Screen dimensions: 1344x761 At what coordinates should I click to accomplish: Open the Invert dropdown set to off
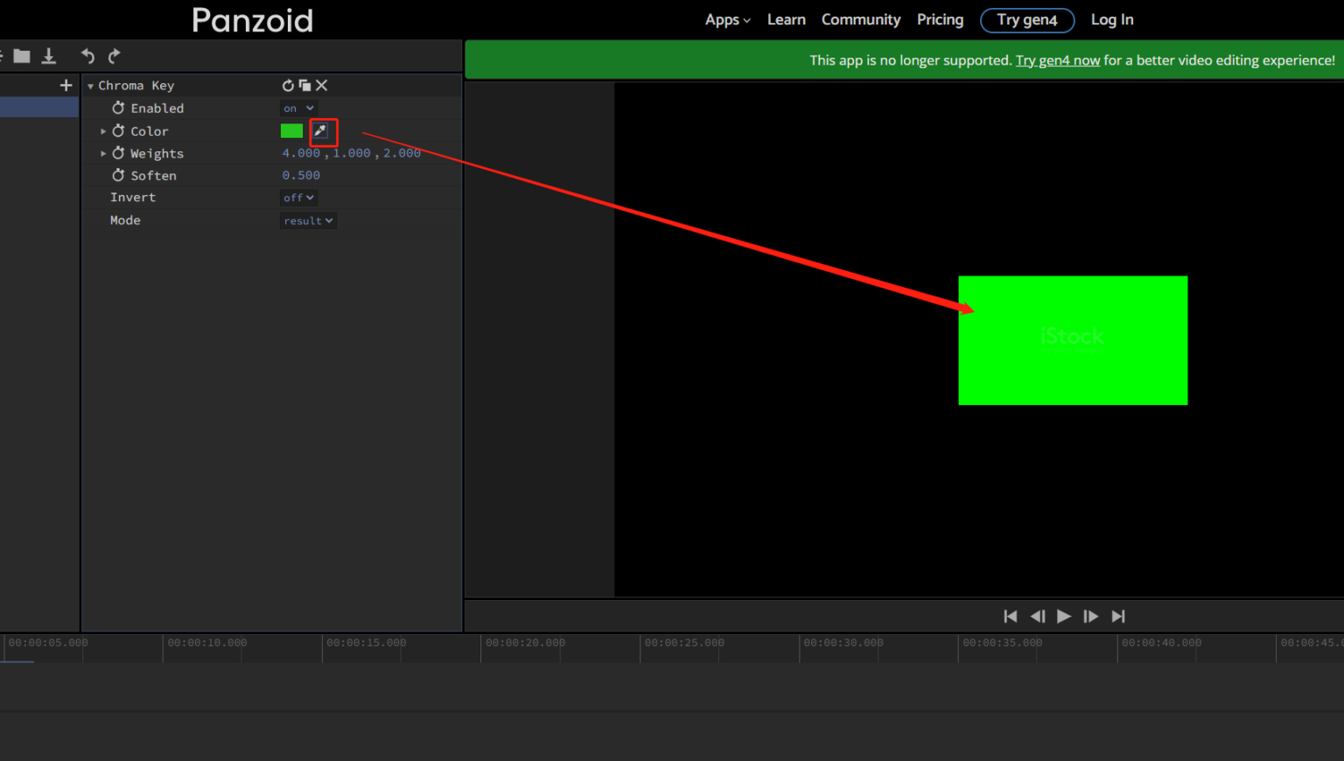coord(297,197)
